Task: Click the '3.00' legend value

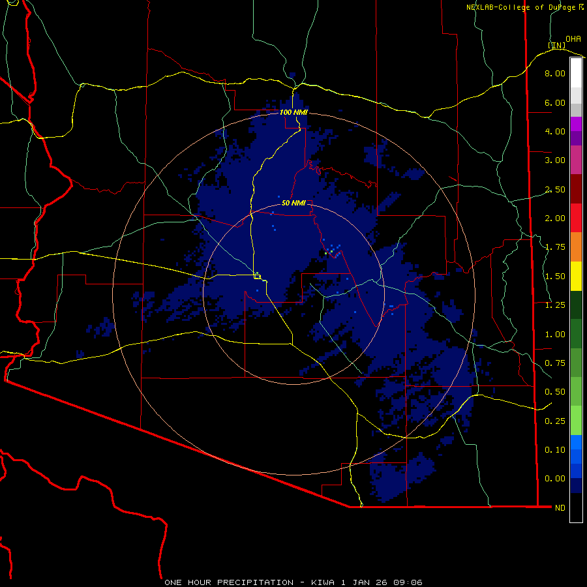Action: [x=555, y=160]
